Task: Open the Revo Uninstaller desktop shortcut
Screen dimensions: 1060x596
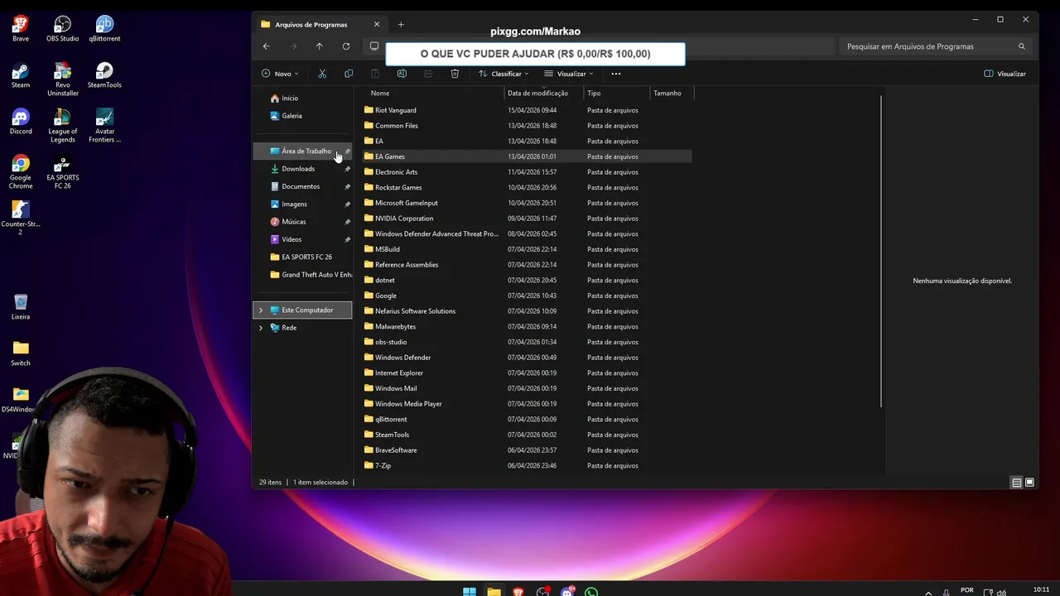Action: [x=63, y=79]
